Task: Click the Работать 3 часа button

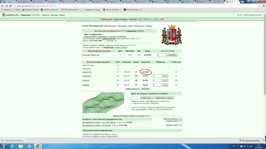Action: 164,98
